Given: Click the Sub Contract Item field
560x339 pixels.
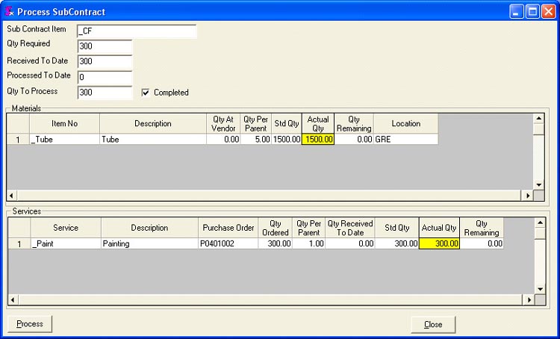Looking at the screenshot, I should [x=136, y=31].
